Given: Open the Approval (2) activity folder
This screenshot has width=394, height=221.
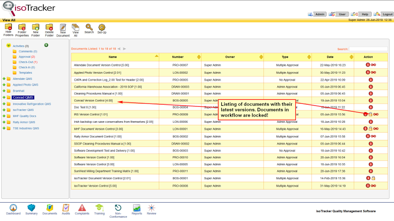Looking at the screenshot, I should point(27,56).
